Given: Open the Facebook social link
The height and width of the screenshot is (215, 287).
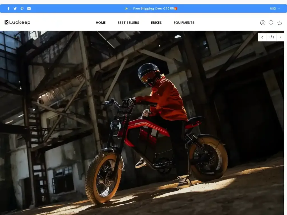Looking at the screenshot, I should coord(8,9).
